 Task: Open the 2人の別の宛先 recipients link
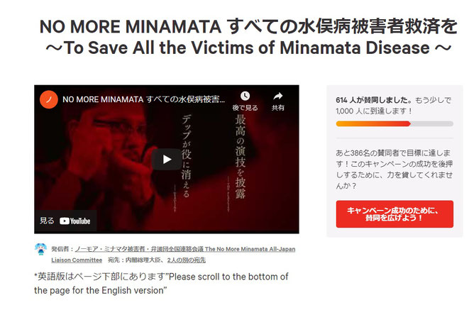pos(187,260)
